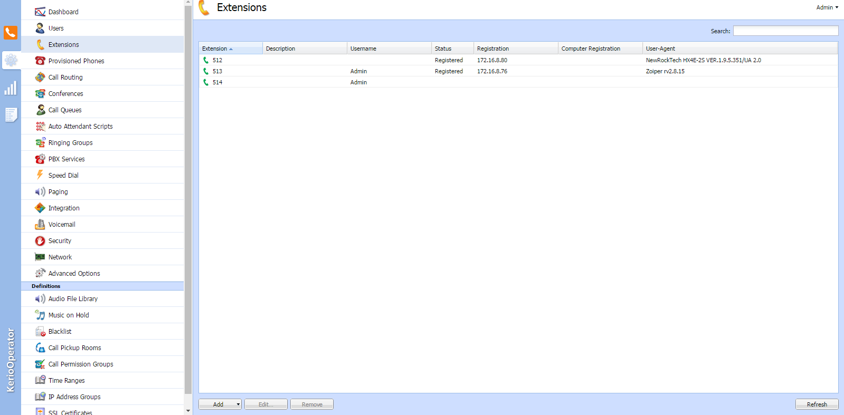Click the Integration icon
The height and width of the screenshot is (415, 844).
(40, 208)
